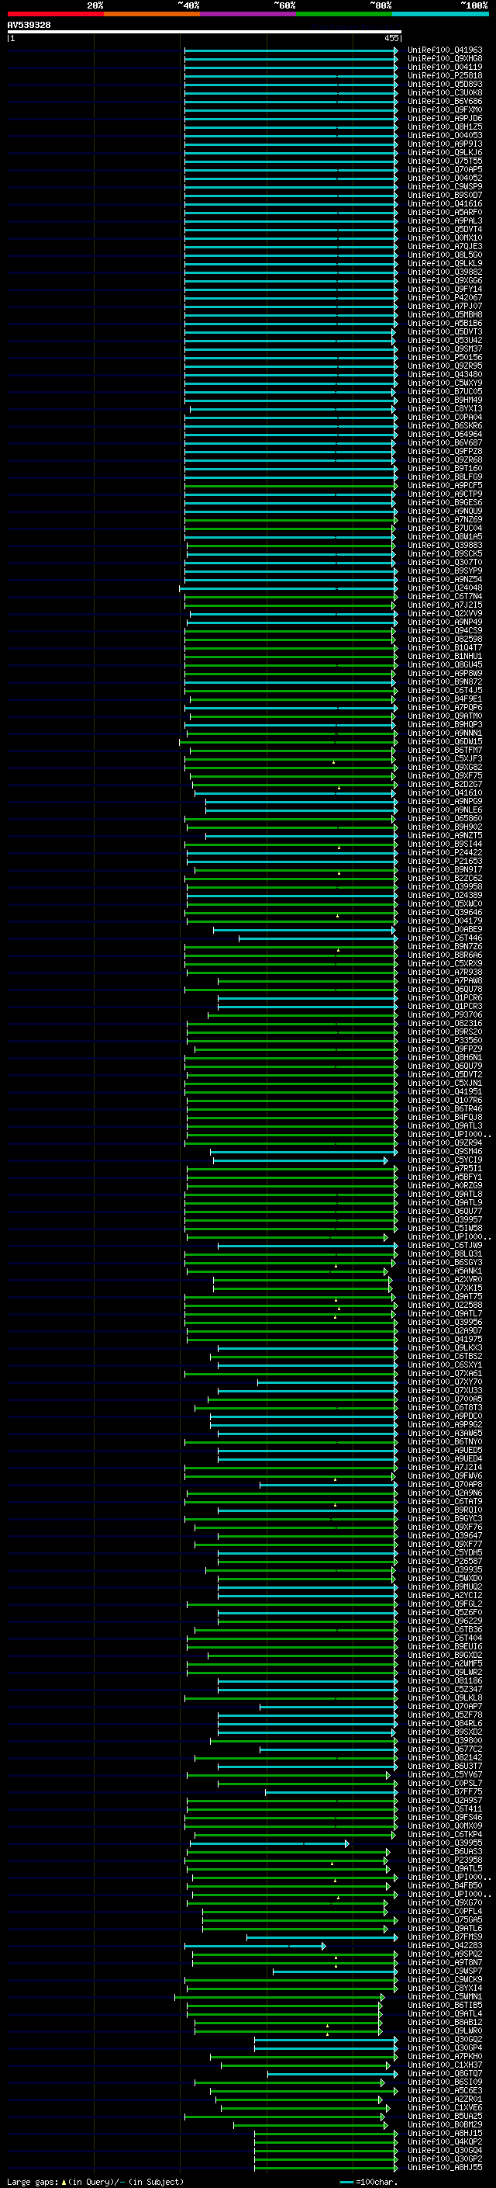Click hit label UniRef100_Q6QU77

coord(445,1212)
